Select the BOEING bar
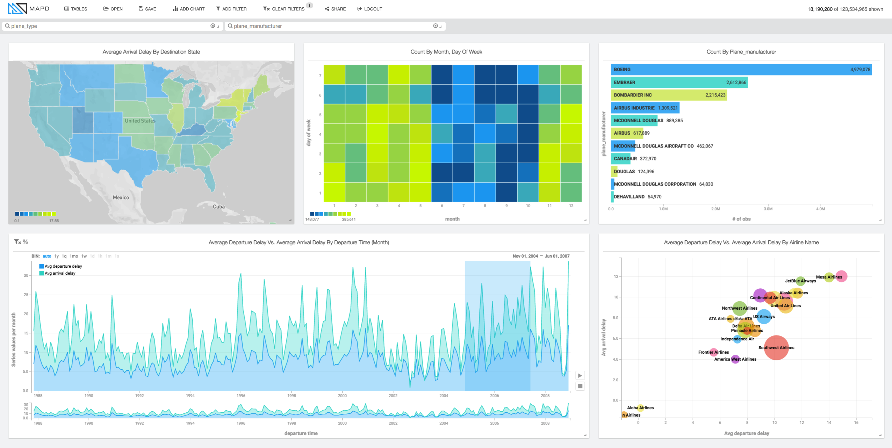 [x=741, y=70]
